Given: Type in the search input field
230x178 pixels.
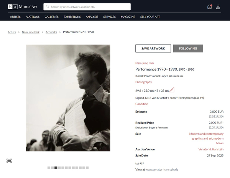Looking at the screenshot, I should coord(90,7).
